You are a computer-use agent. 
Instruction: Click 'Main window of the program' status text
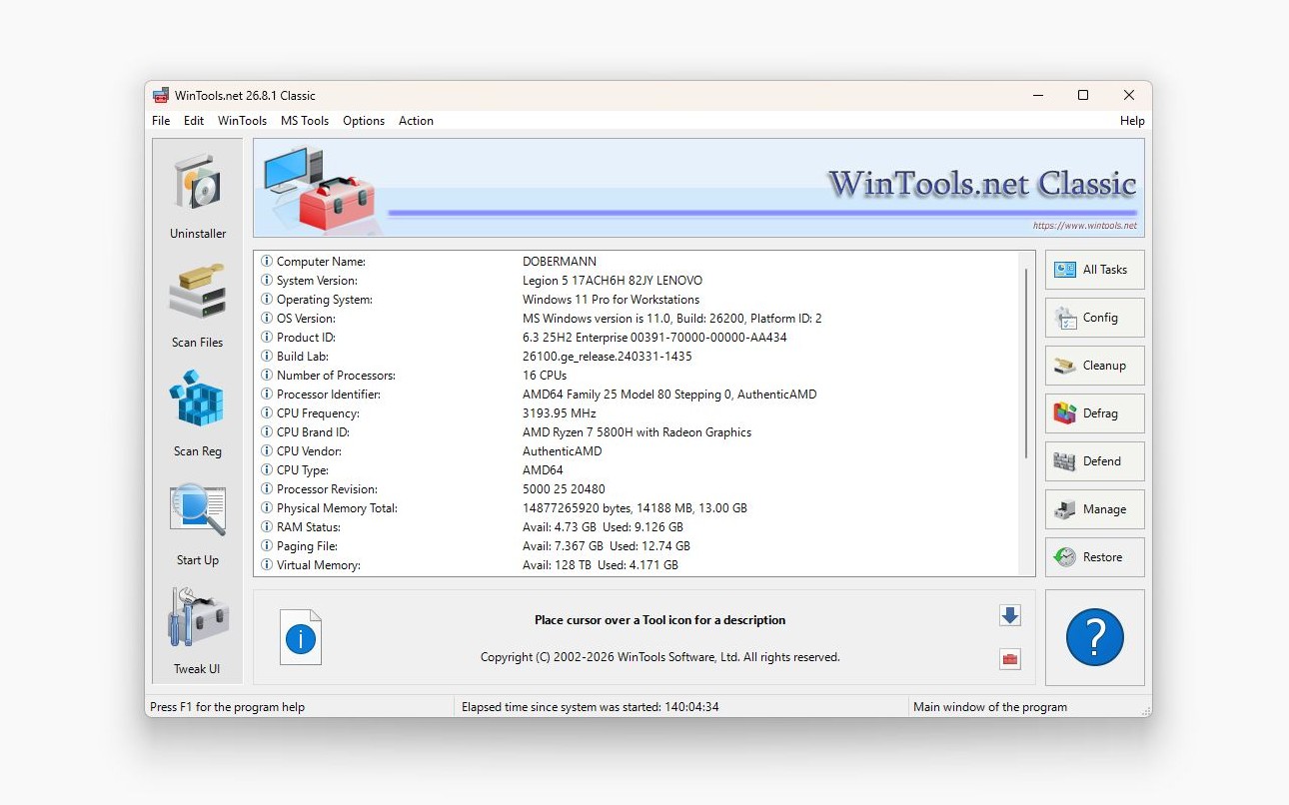pyautogui.click(x=990, y=707)
